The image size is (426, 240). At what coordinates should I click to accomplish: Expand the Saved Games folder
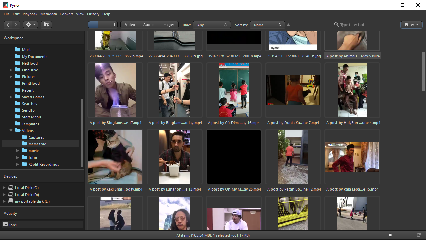point(11,97)
